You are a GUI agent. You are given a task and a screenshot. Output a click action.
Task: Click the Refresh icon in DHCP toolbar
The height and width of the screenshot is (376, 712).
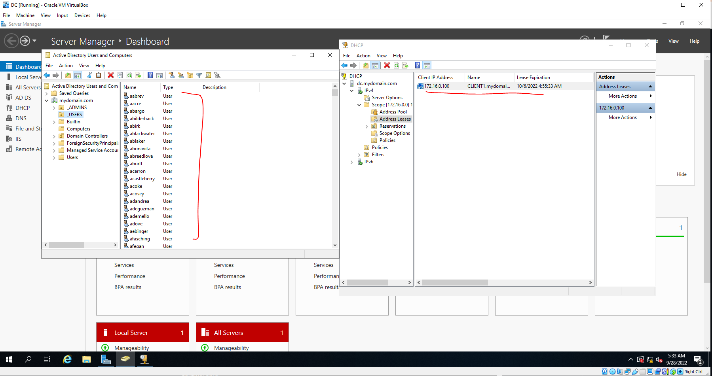coord(396,66)
